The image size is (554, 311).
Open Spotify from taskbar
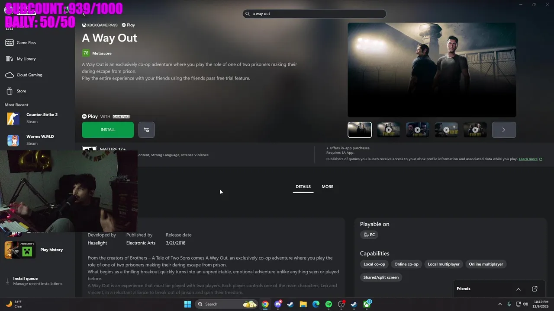coord(329,304)
